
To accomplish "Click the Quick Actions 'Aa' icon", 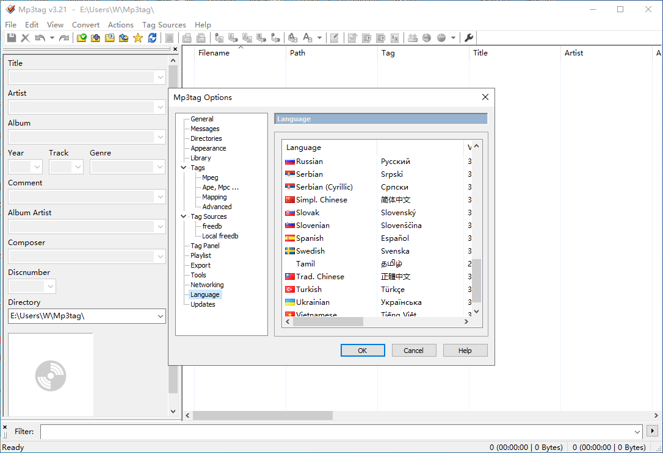I will tap(308, 38).
